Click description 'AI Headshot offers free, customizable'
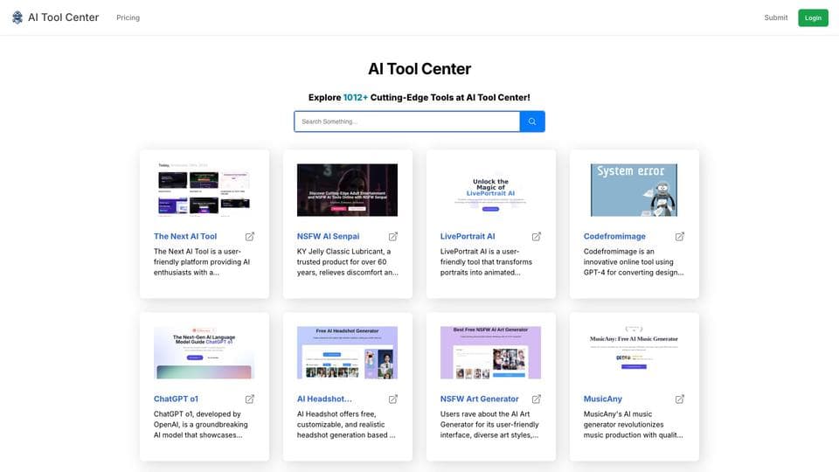This screenshot has height=472, width=839. (x=346, y=425)
